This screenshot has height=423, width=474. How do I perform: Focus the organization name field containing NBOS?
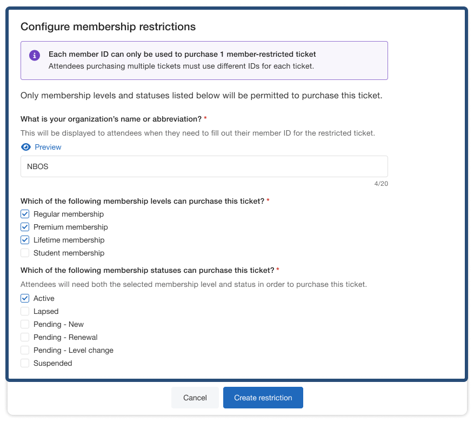click(x=204, y=166)
